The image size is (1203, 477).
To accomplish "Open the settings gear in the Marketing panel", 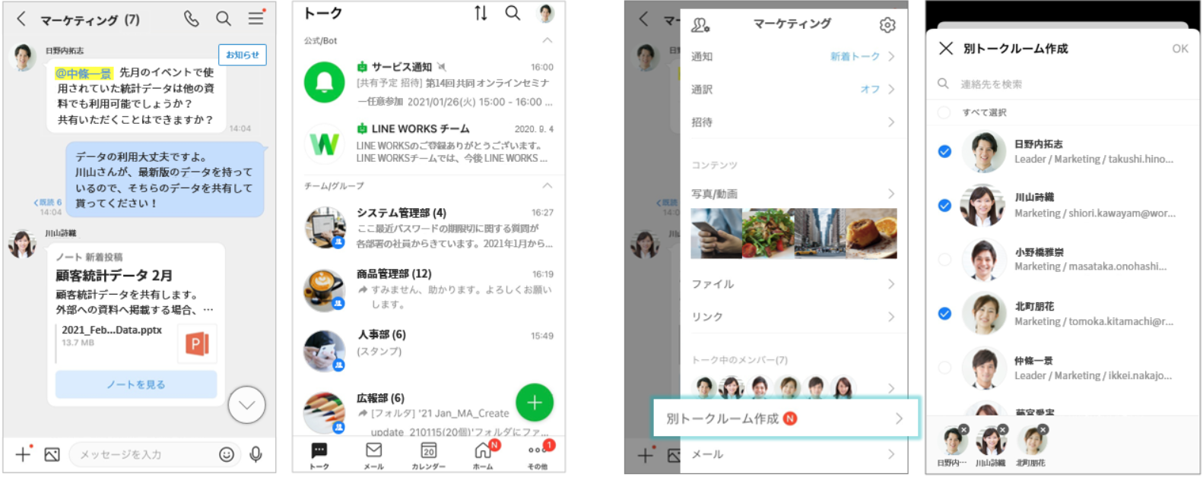I will pyautogui.click(x=887, y=25).
